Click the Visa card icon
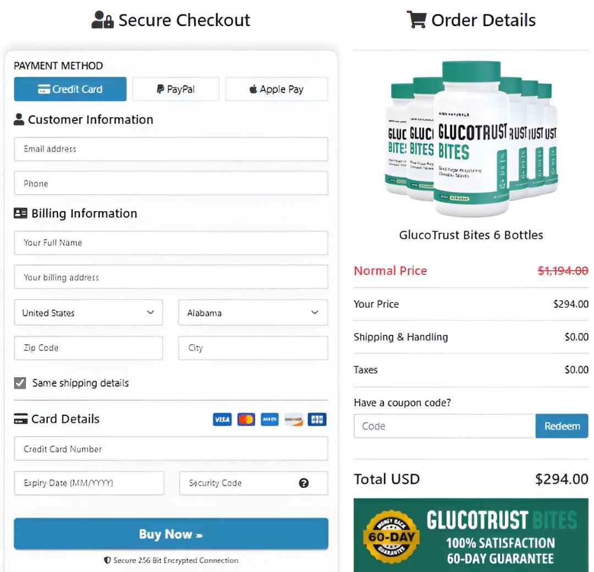The height and width of the screenshot is (572, 594). click(222, 419)
